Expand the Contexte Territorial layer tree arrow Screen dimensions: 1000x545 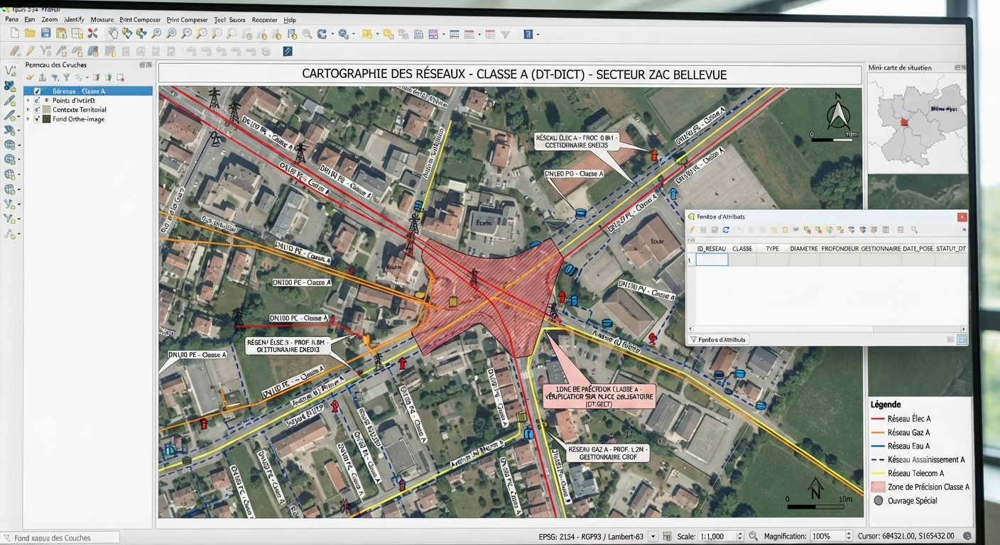pyautogui.click(x=28, y=110)
